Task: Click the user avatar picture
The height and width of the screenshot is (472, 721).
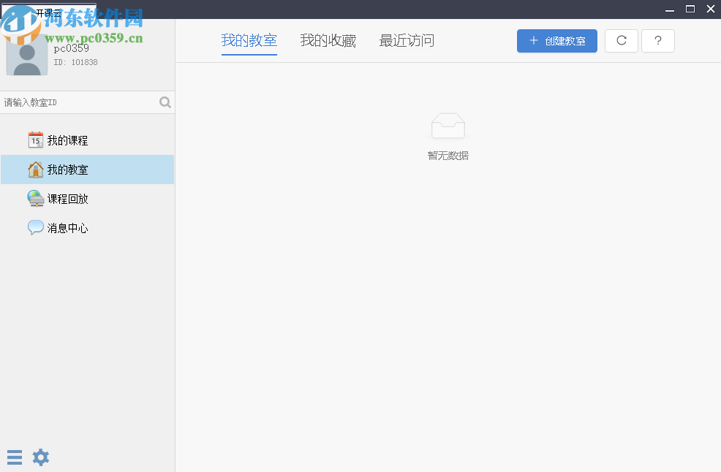Action: [x=27, y=55]
